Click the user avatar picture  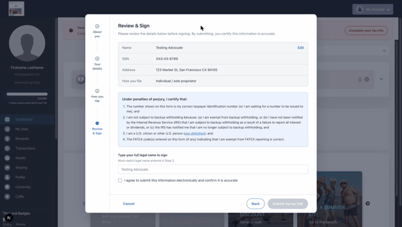[27, 43]
